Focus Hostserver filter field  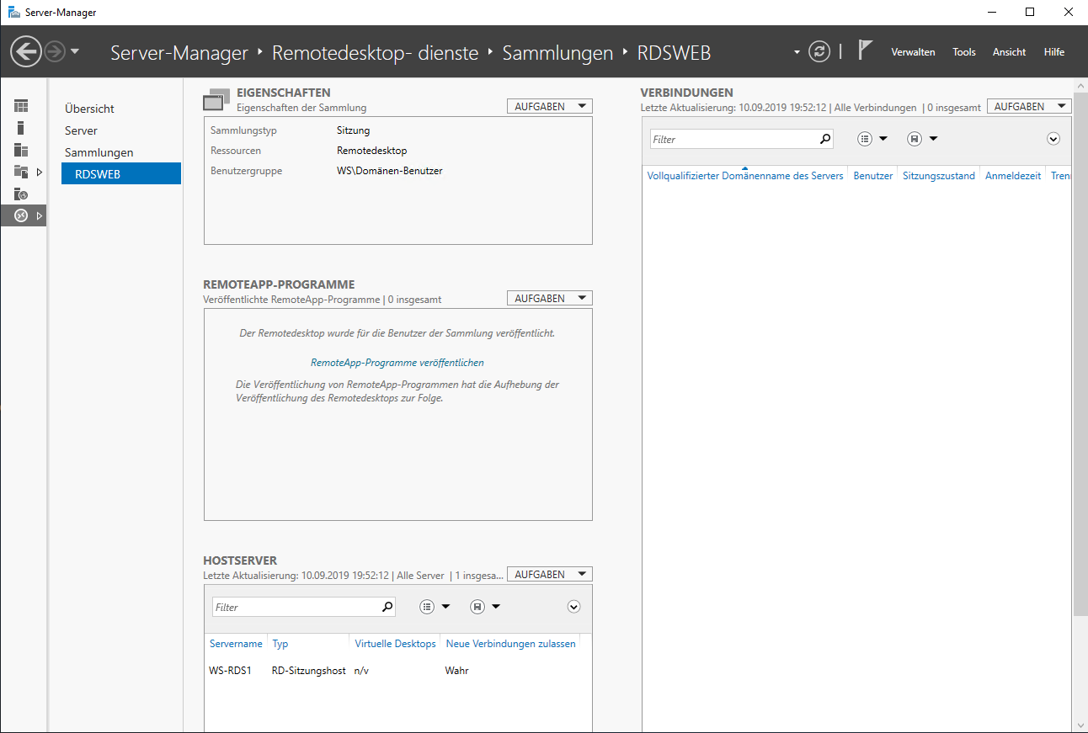[x=296, y=607]
